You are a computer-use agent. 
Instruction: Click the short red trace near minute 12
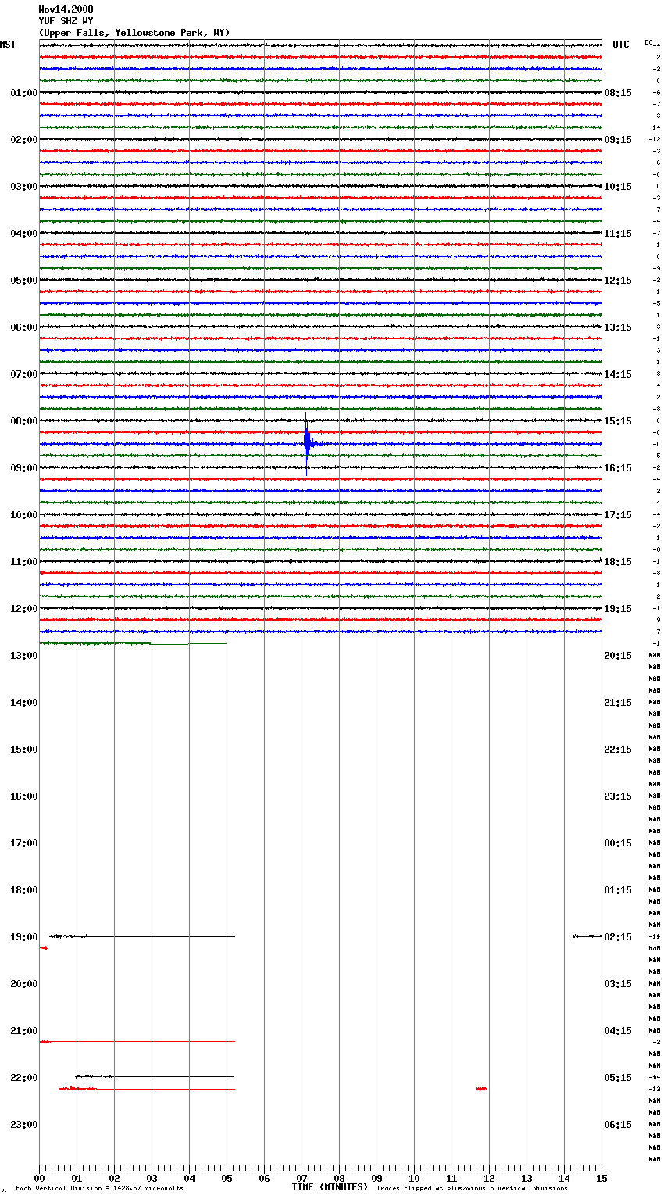481,1088
